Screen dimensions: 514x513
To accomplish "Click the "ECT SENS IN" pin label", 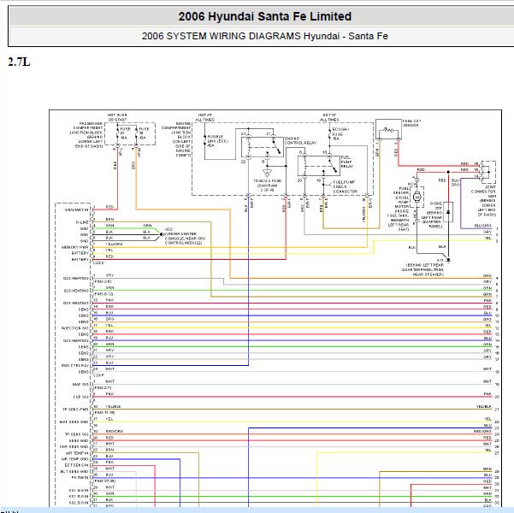I will pos(77,465).
